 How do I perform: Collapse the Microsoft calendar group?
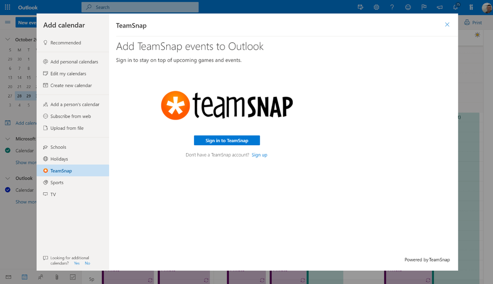coord(8,139)
